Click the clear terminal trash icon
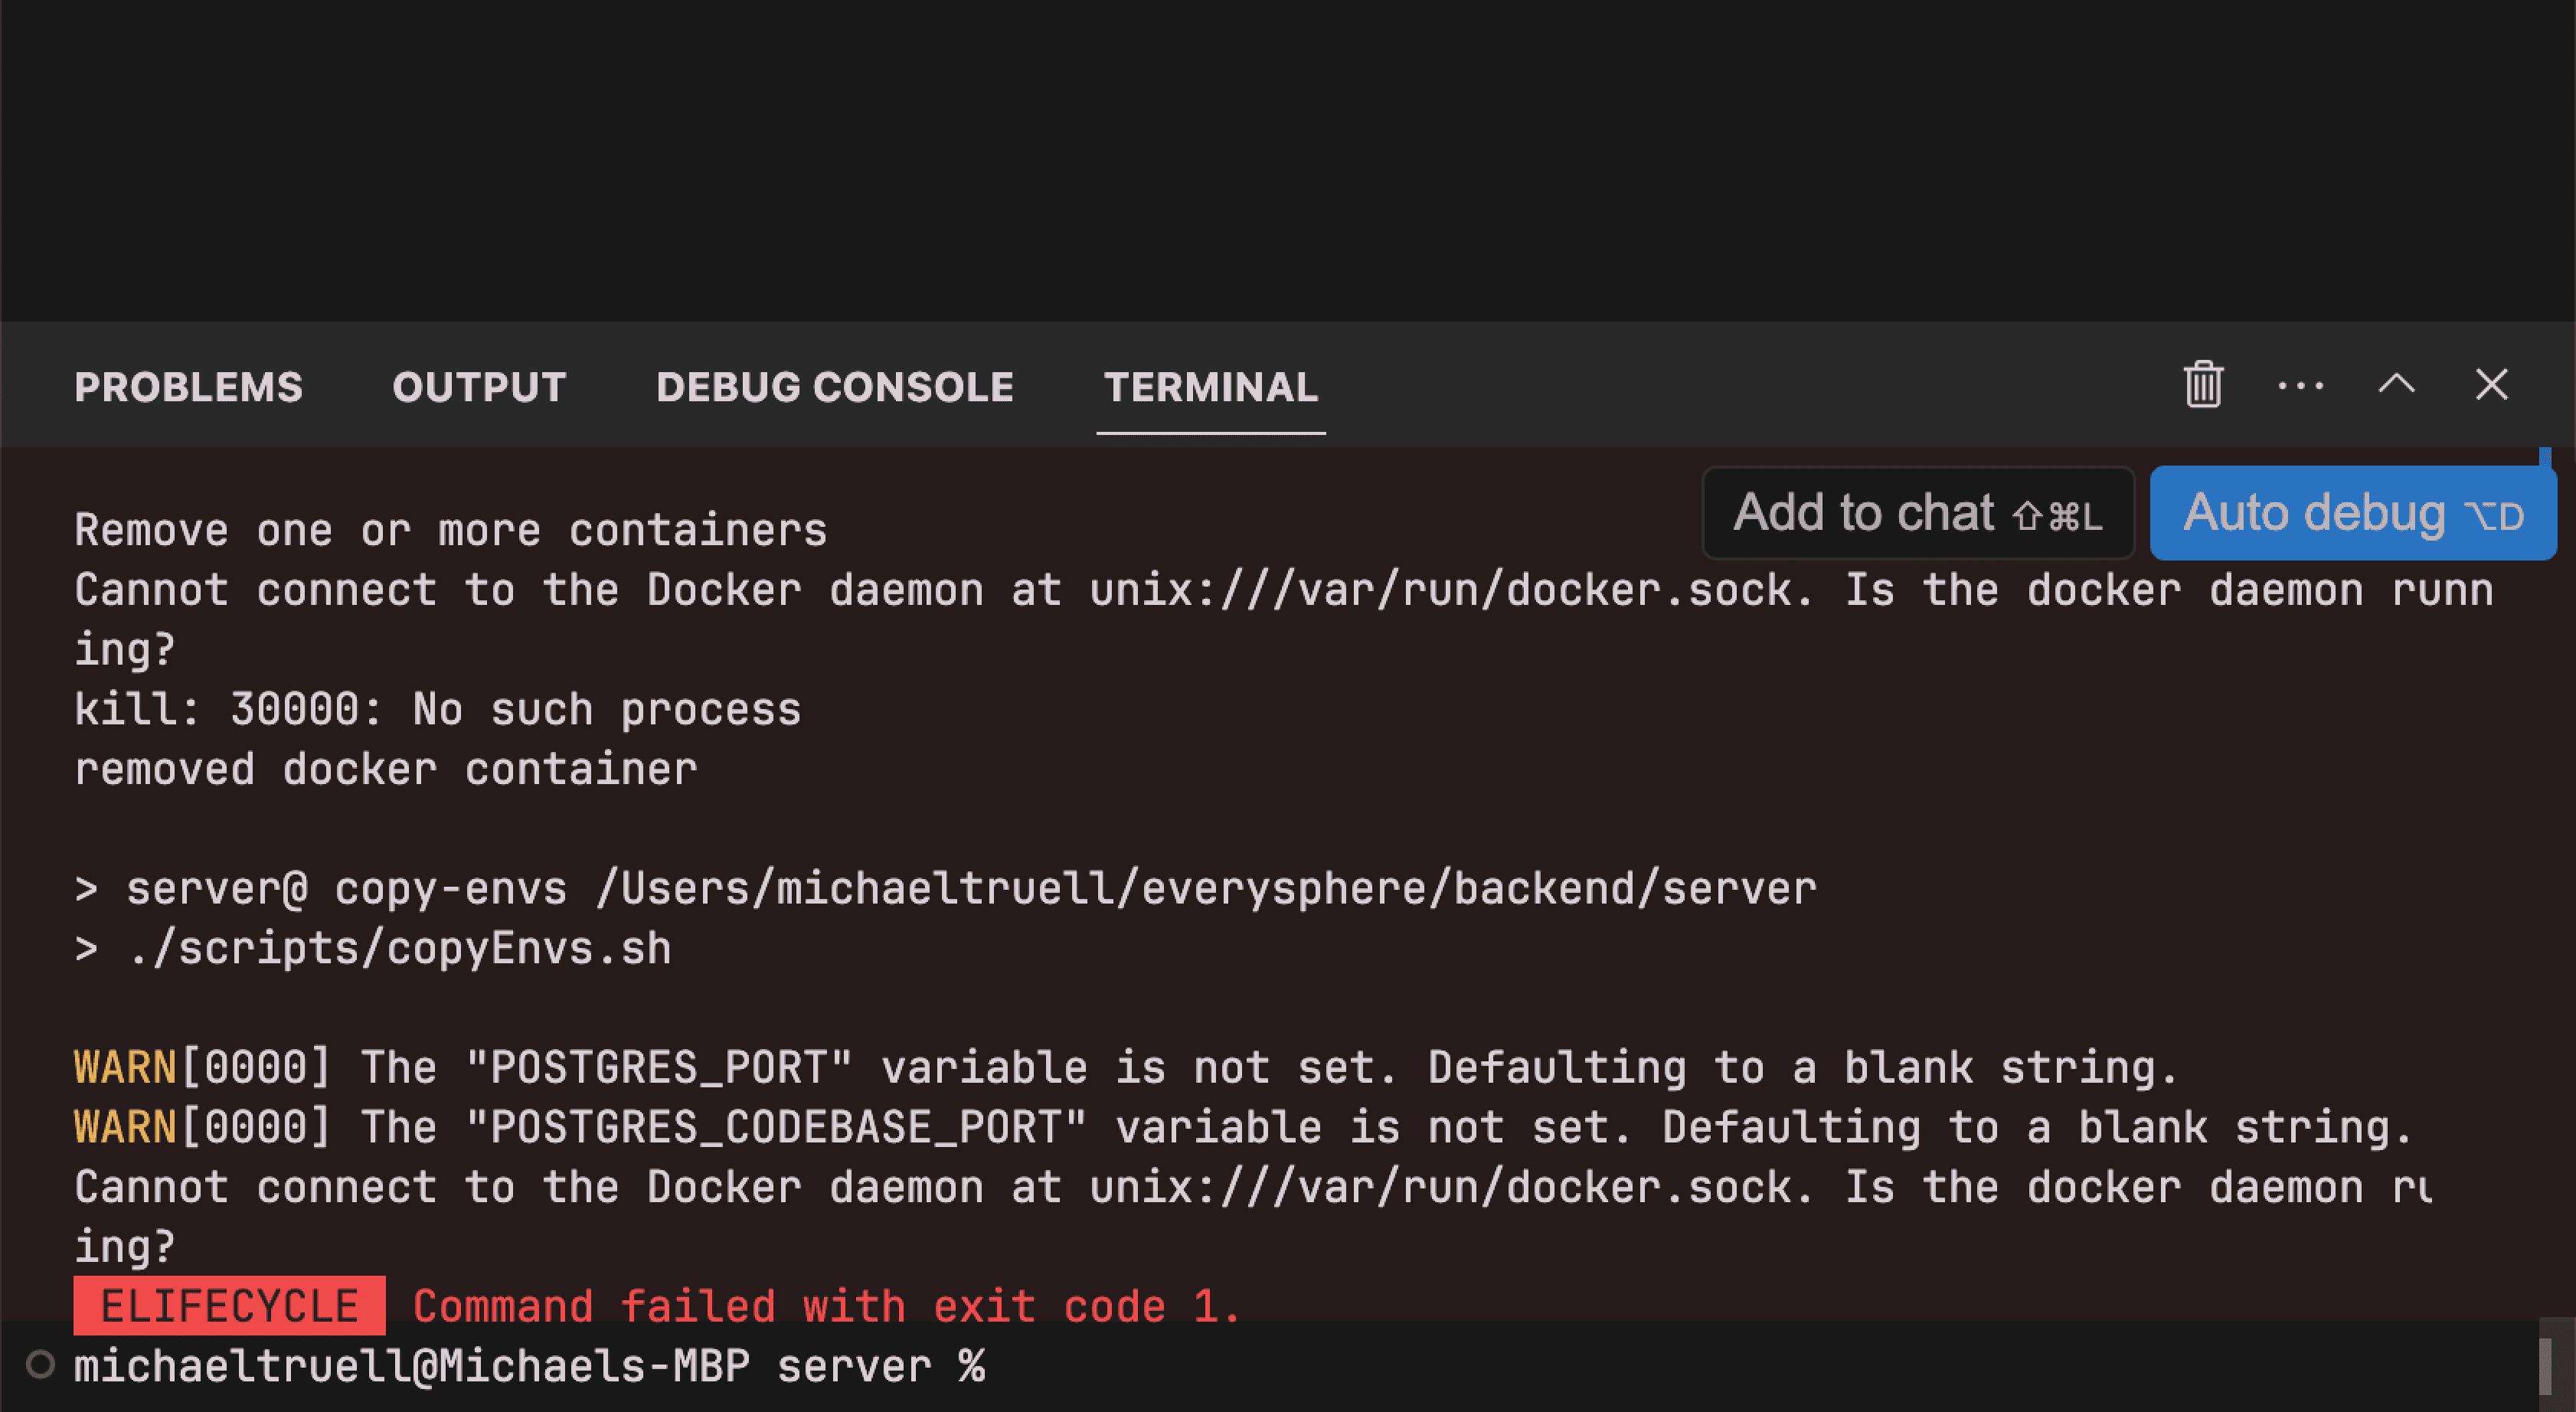Screen dimensions: 2576x1412 click(2202, 384)
